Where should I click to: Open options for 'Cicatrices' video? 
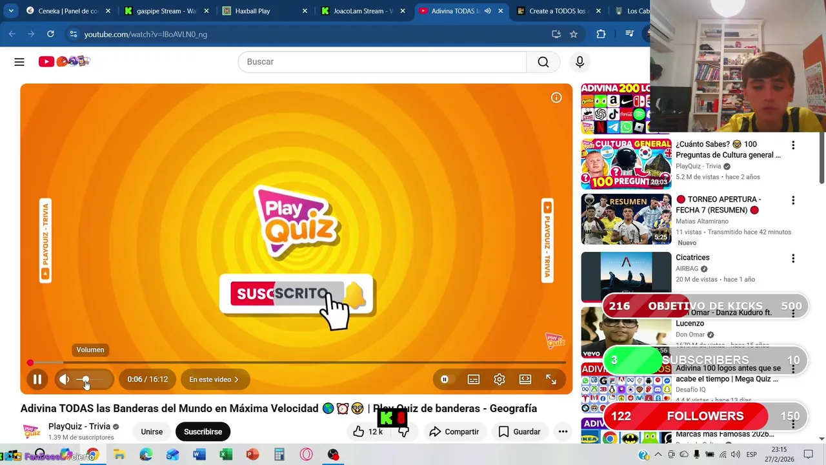(x=793, y=258)
